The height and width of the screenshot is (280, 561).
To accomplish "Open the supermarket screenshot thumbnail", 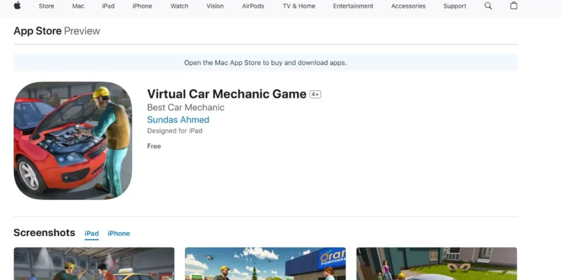I will pos(265,264).
